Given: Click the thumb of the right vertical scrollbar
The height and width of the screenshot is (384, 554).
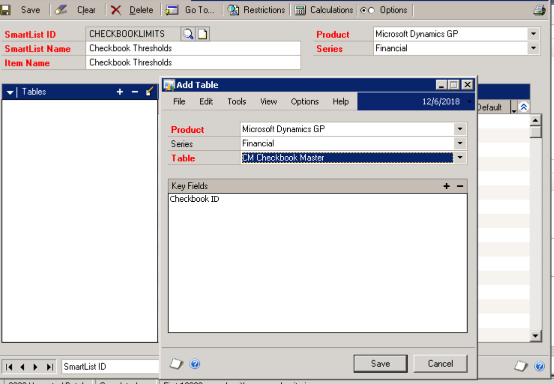Looking at the screenshot, I should click(x=536, y=132).
